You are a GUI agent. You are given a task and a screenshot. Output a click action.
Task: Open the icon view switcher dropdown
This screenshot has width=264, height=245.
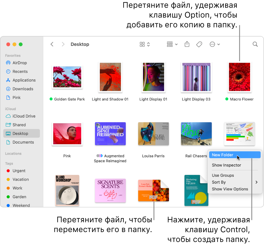[145, 44]
